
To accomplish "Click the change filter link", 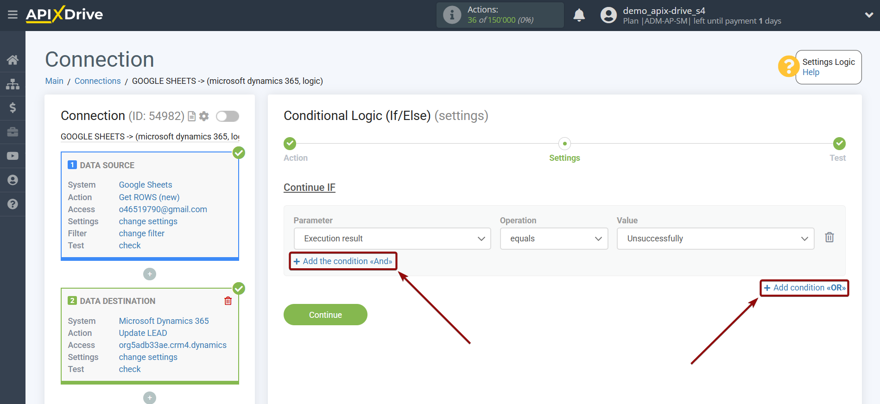I will tap(142, 234).
